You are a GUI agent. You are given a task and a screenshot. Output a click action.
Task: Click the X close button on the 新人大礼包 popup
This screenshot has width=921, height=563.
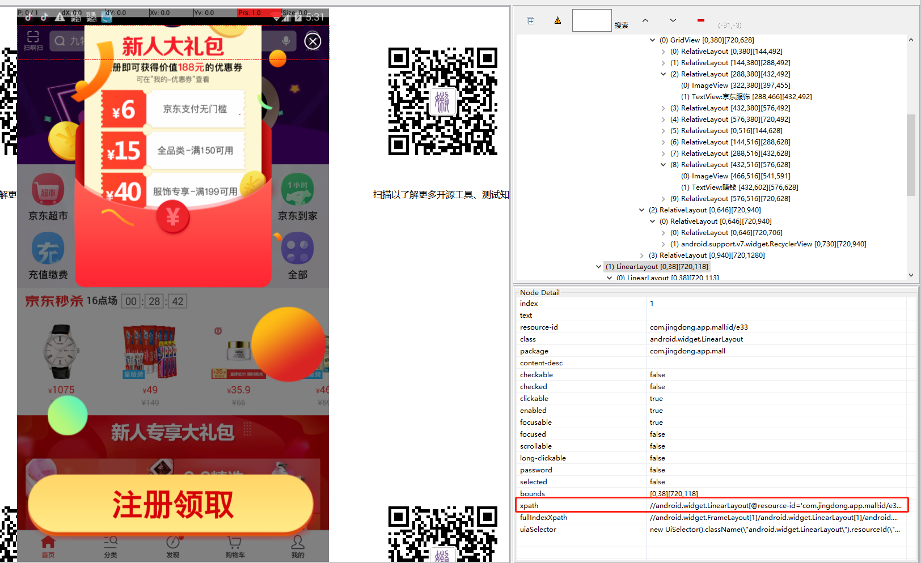(312, 41)
